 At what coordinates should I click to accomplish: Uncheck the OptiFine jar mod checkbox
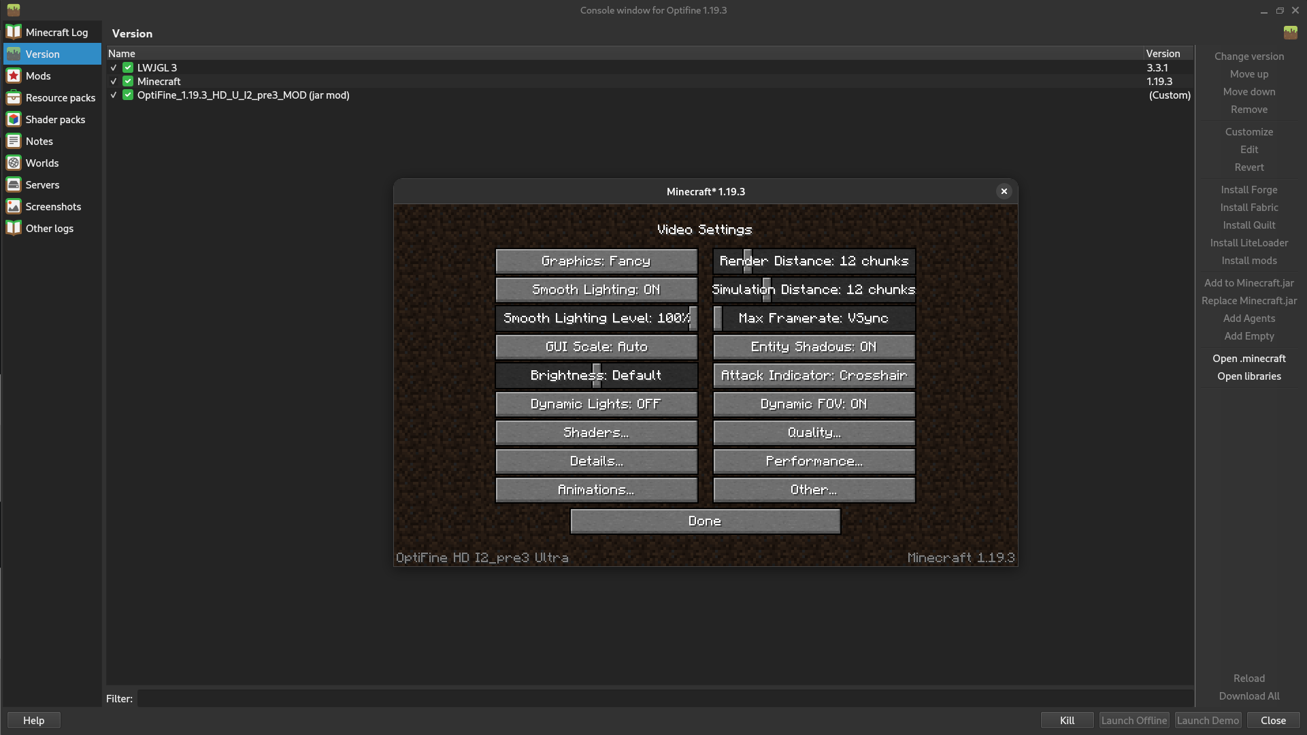(x=127, y=95)
